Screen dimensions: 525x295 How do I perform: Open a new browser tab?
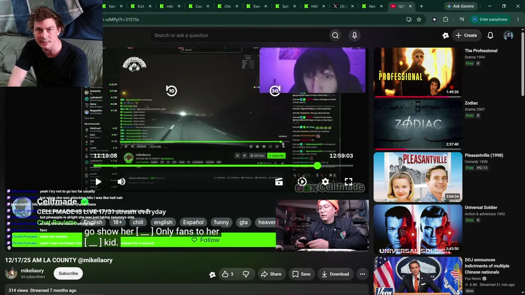(421, 6)
